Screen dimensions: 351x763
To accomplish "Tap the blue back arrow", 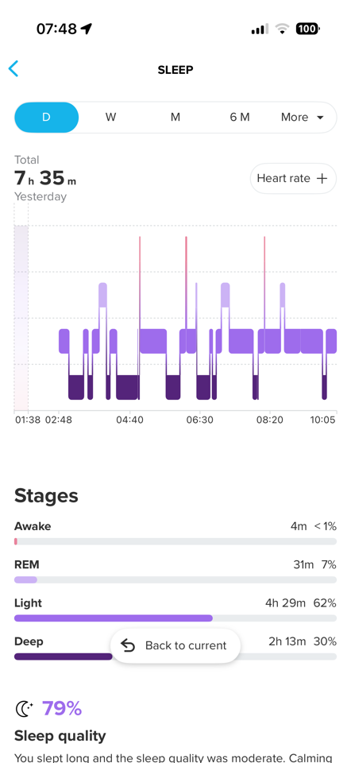I will pos(13,69).
